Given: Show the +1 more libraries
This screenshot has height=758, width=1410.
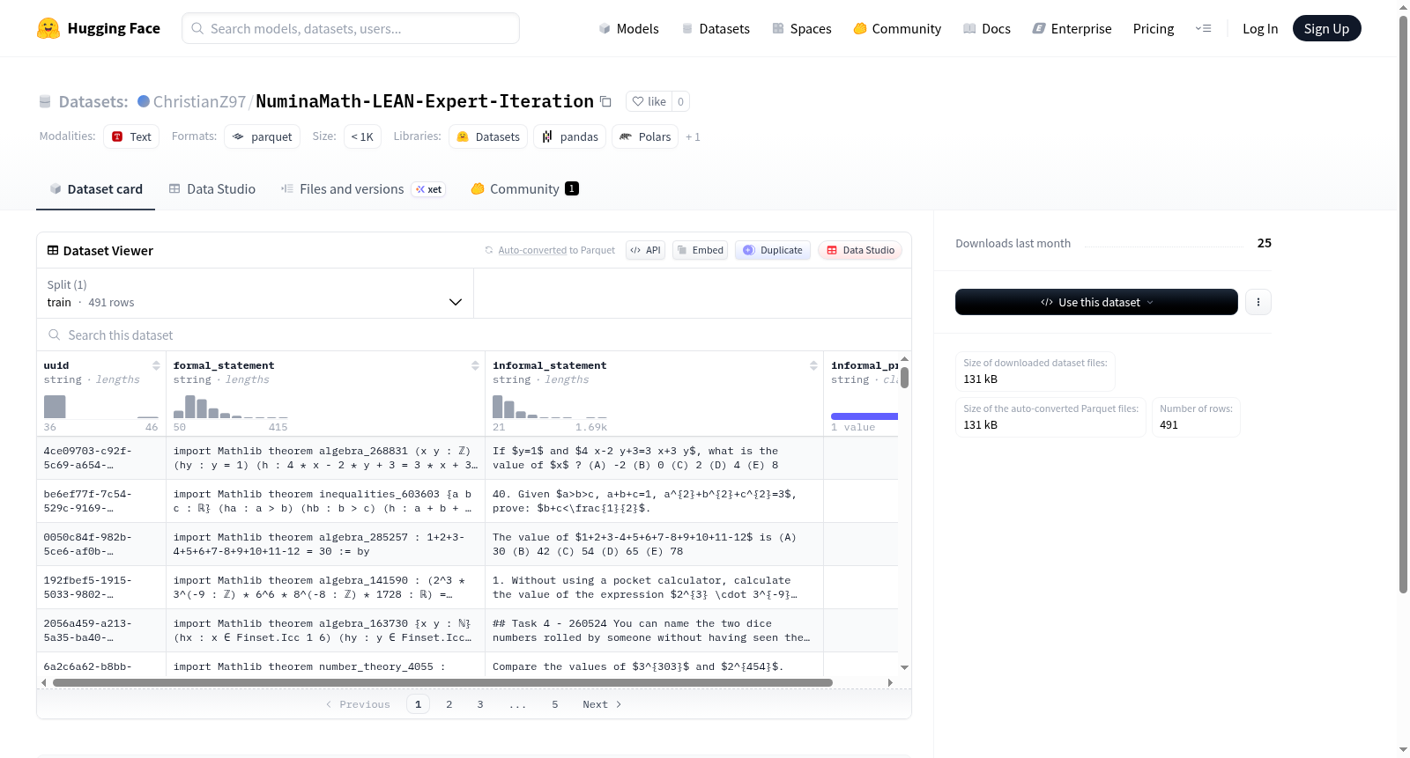Looking at the screenshot, I should (x=693, y=136).
